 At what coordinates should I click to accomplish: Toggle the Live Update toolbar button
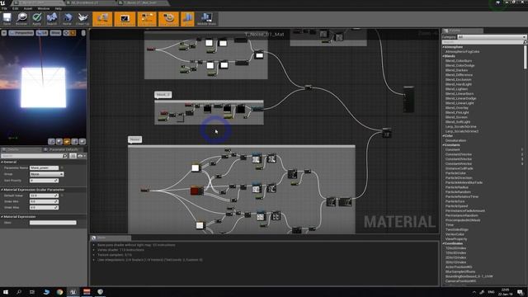168,19
